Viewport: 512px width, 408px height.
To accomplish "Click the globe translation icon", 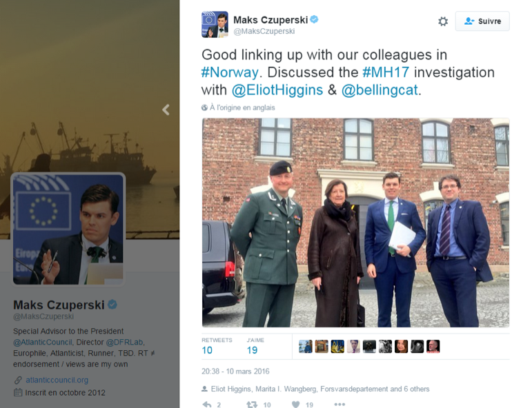I will pos(204,108).
